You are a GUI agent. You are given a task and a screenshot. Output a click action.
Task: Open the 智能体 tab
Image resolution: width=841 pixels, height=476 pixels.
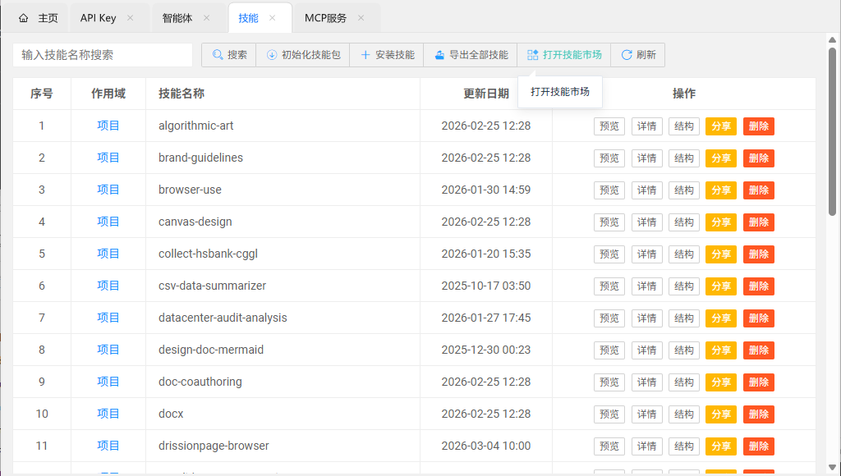click(x=177, y=18)
